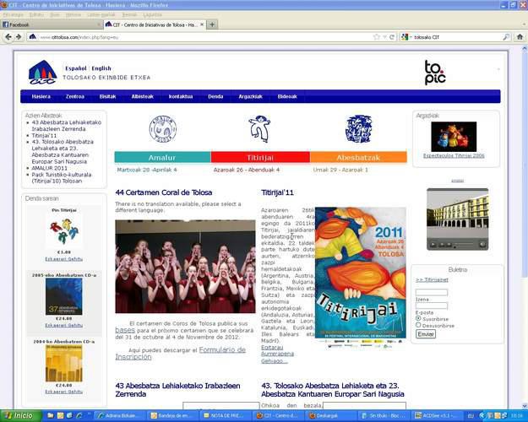Click the page vertical scrollbar thumb

pos(525,165)
